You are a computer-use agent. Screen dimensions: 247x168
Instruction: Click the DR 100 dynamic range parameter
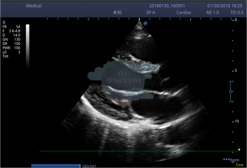pos(11,44)
